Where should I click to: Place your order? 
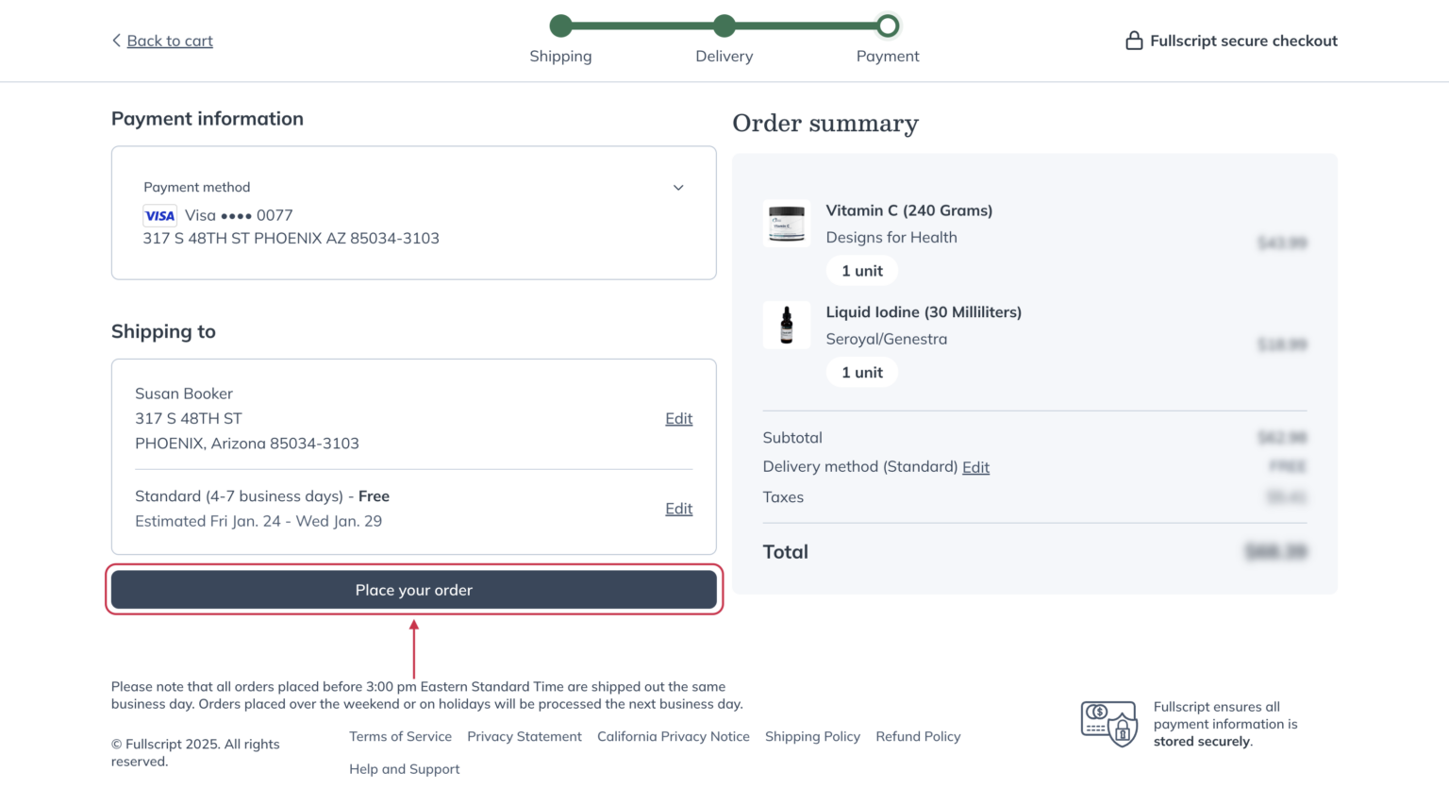click(x=413, y=589)
